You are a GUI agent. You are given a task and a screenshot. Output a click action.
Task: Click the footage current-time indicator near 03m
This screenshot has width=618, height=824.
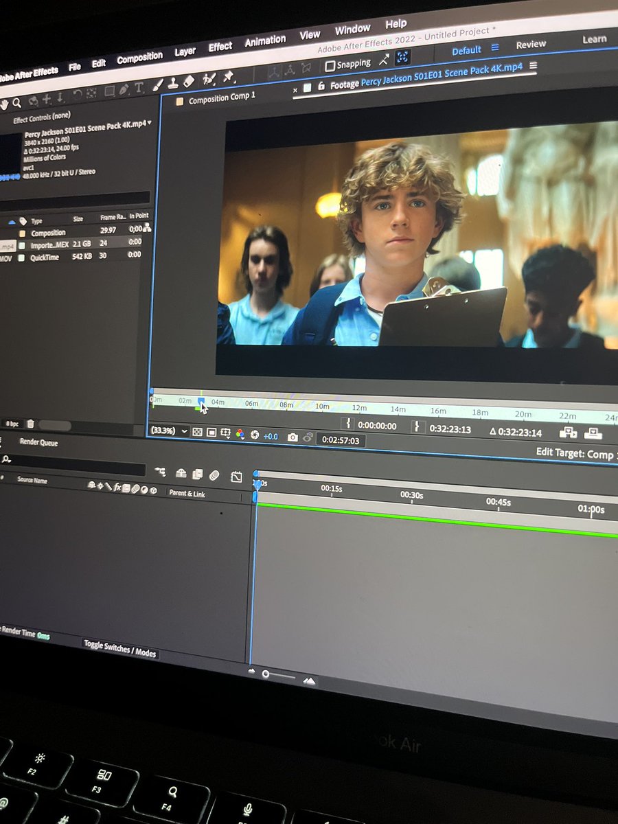201,401
